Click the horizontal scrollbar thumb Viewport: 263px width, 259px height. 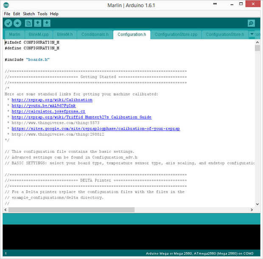(71, 210)
